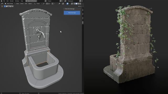The height and width of the screenshot is (94, 168).
Task: Switch to rendered shading
Action: click(x=80, y=4)
